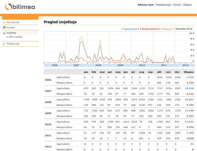This screenshot has width=197, height=151.
Task: Click the bilimsa logo
Action: tap(20, 7)
